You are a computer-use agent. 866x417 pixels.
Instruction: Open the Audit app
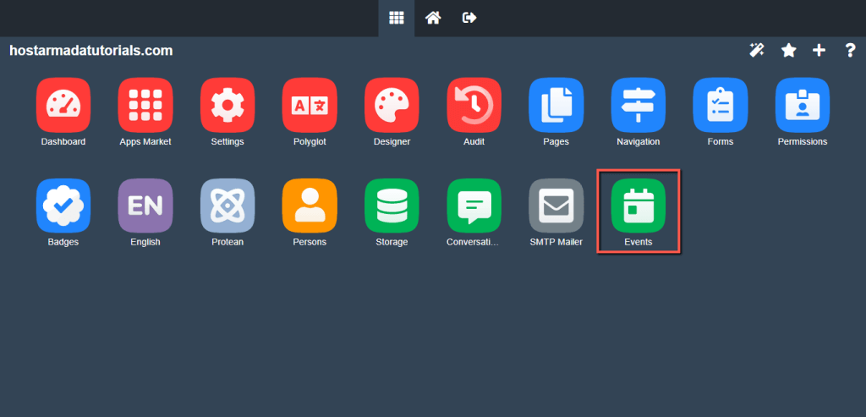(474, 106)
